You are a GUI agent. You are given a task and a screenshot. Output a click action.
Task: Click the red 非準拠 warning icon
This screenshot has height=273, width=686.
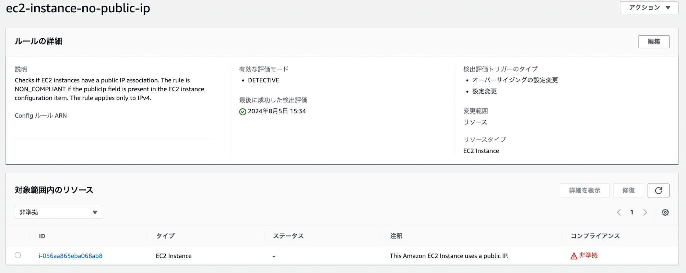point(574,256)
